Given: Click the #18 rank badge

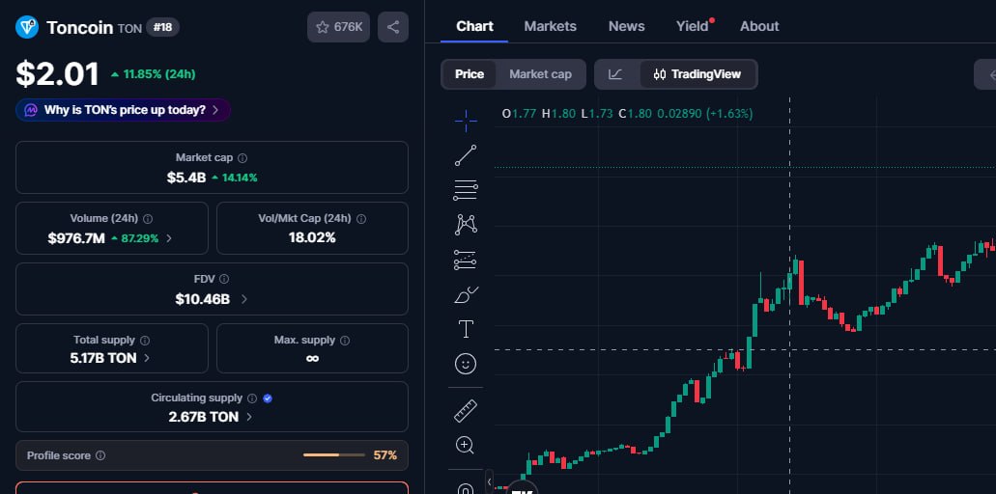Looking at the screenshot, I should tap(163, 27).
